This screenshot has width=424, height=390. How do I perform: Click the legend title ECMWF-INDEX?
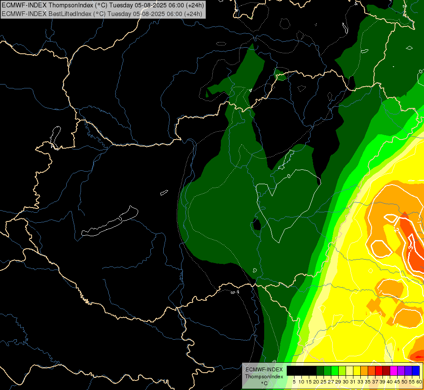pos(264,370)
